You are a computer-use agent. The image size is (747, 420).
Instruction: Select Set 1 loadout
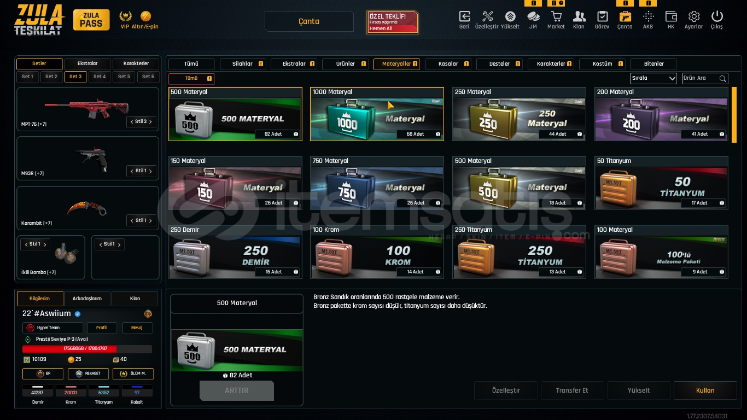coord(27,77)
